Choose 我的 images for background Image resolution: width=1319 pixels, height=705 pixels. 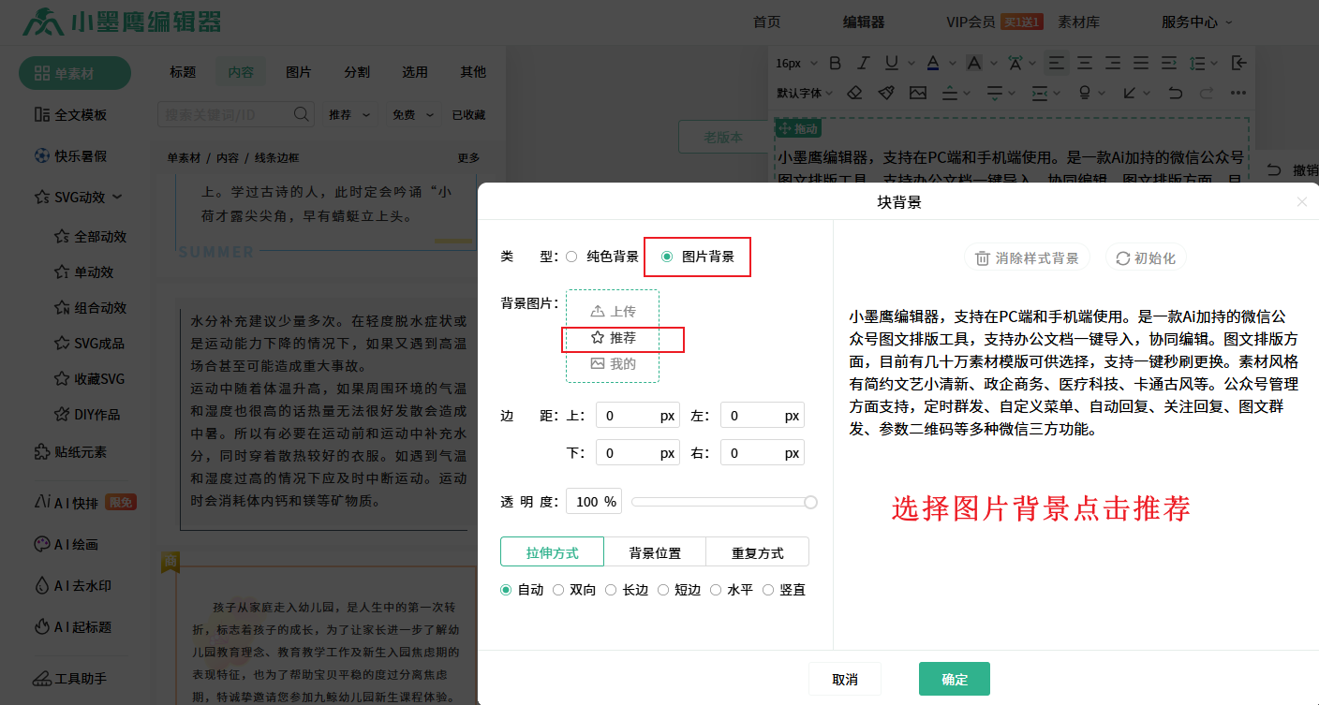click(613, 363)
